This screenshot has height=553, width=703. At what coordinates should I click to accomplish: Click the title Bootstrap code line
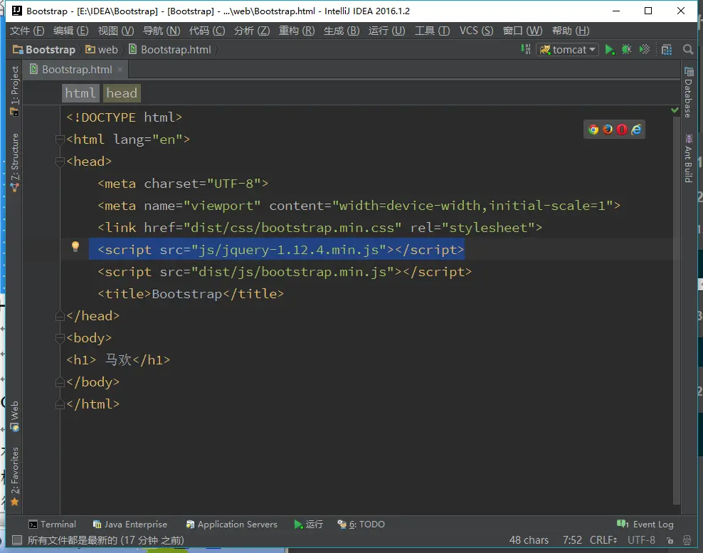[x=191, y=294]
